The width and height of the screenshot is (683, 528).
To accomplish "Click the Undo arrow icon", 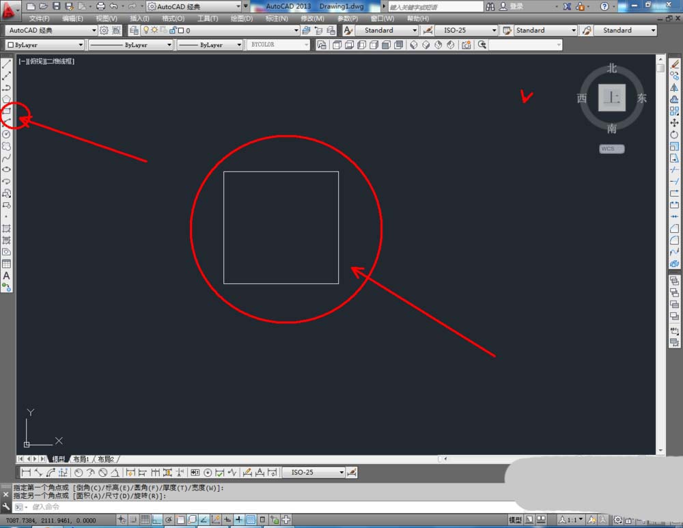I will coord(113,6).
